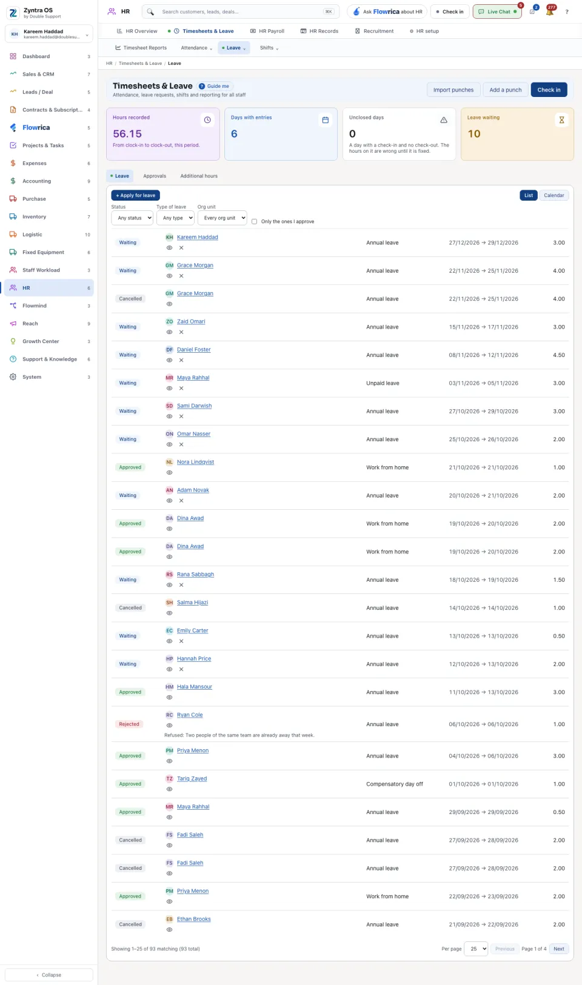
Task: Open the Fixed Equipment icon
Action: click(13, 252)
